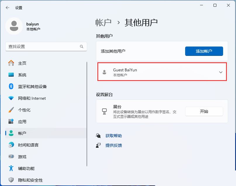Click the search magnifier icon
236x186 pixels.
(x=82, y=46)
